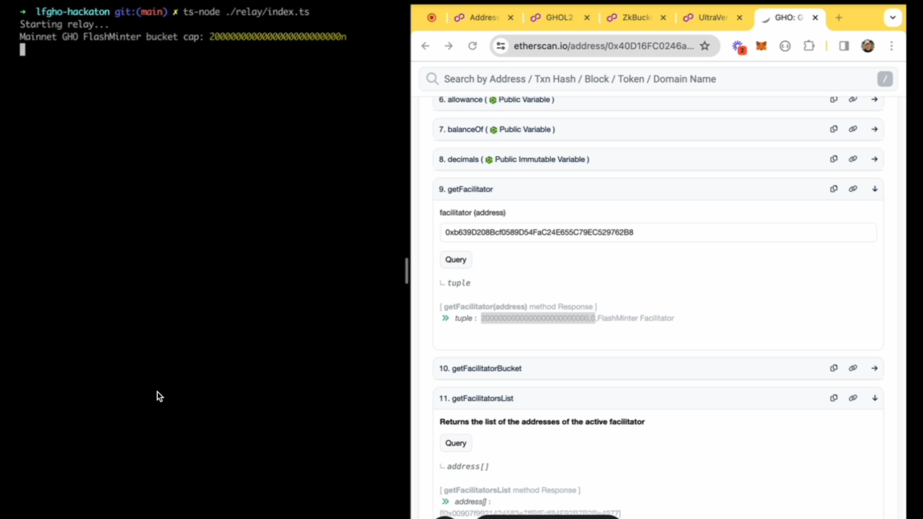
Task: Toggle the browser side panel icon
Action: click(844, 46)
